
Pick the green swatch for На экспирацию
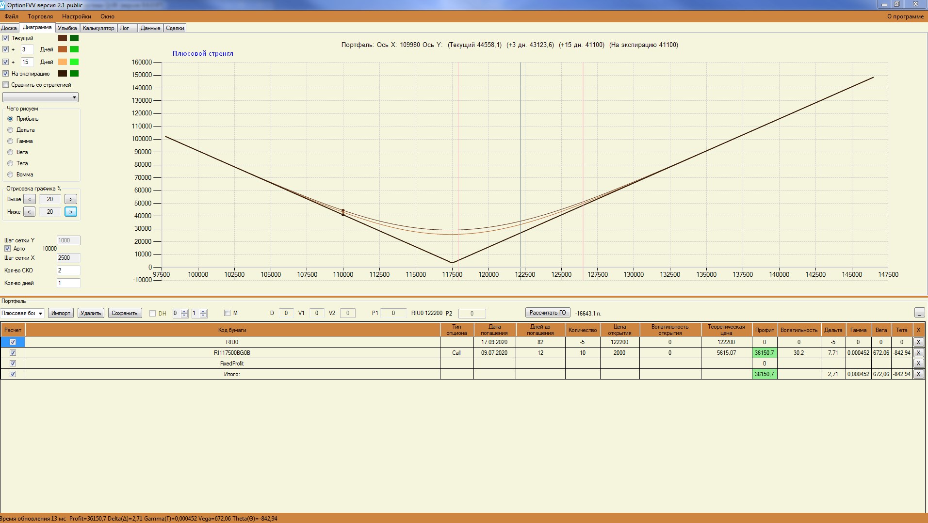point(74,74)
